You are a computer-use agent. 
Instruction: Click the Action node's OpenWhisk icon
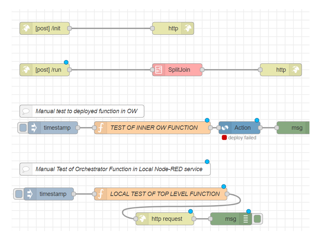pyautogui.click(x=225, y=127)
